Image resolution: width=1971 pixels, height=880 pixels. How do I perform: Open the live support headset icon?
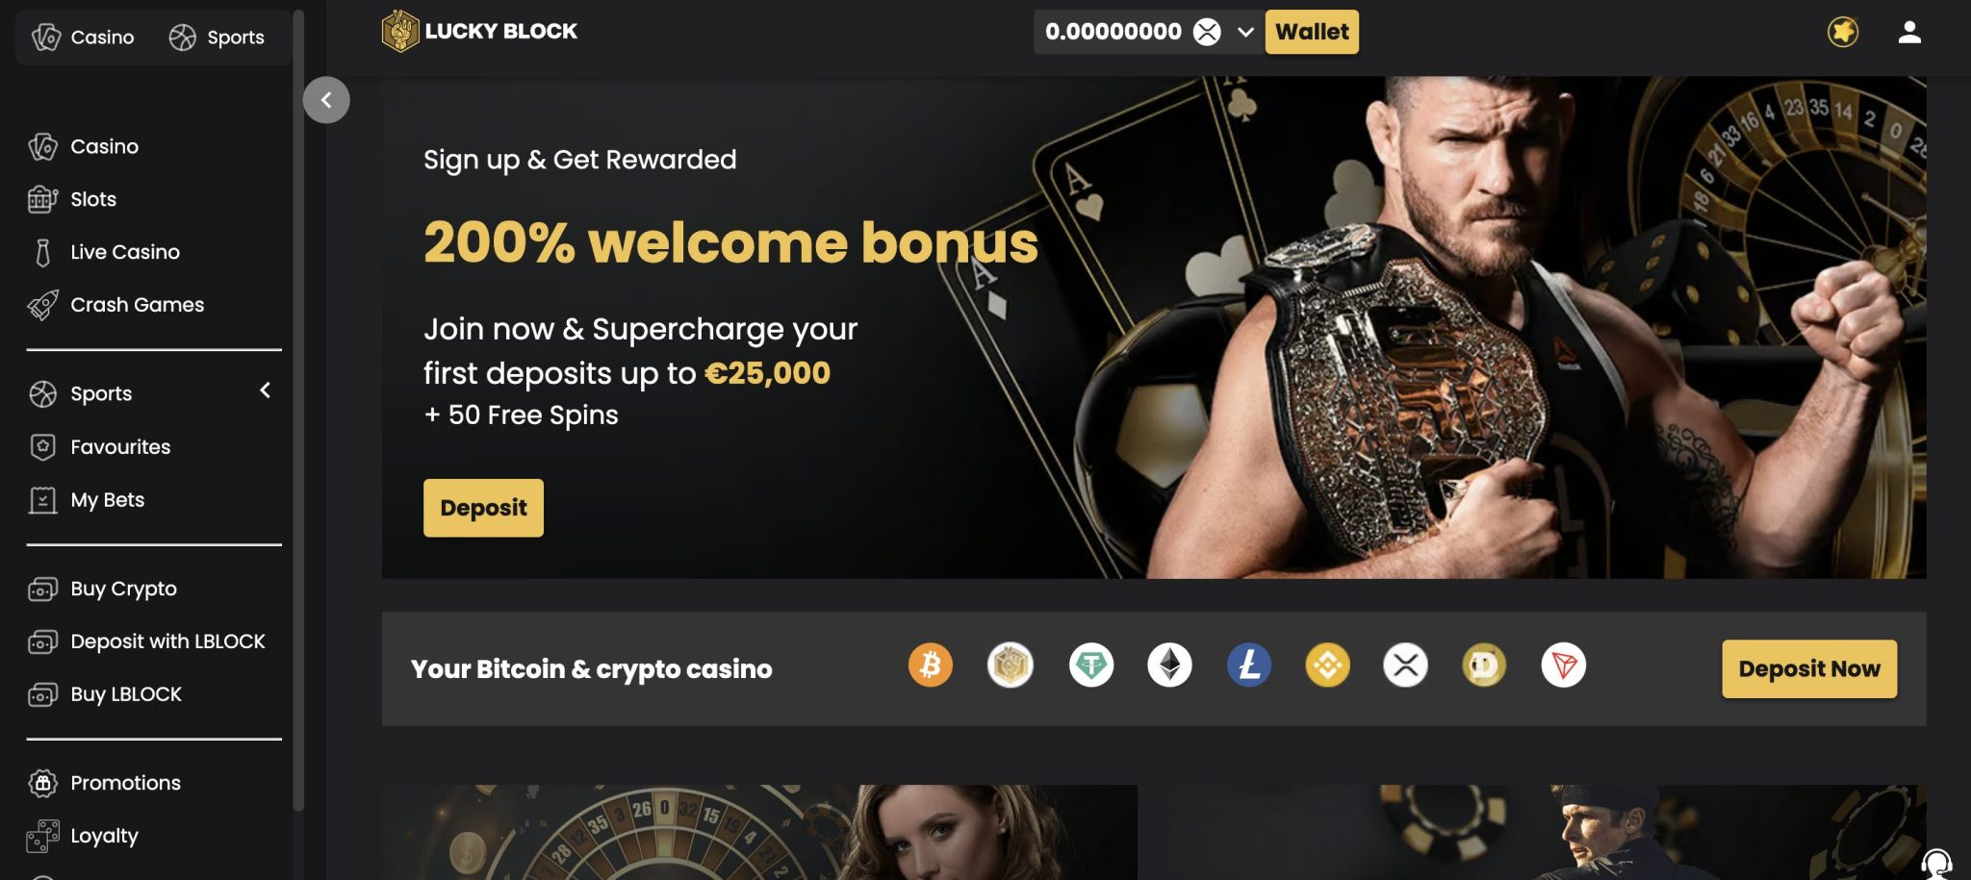click(1935, 865)
